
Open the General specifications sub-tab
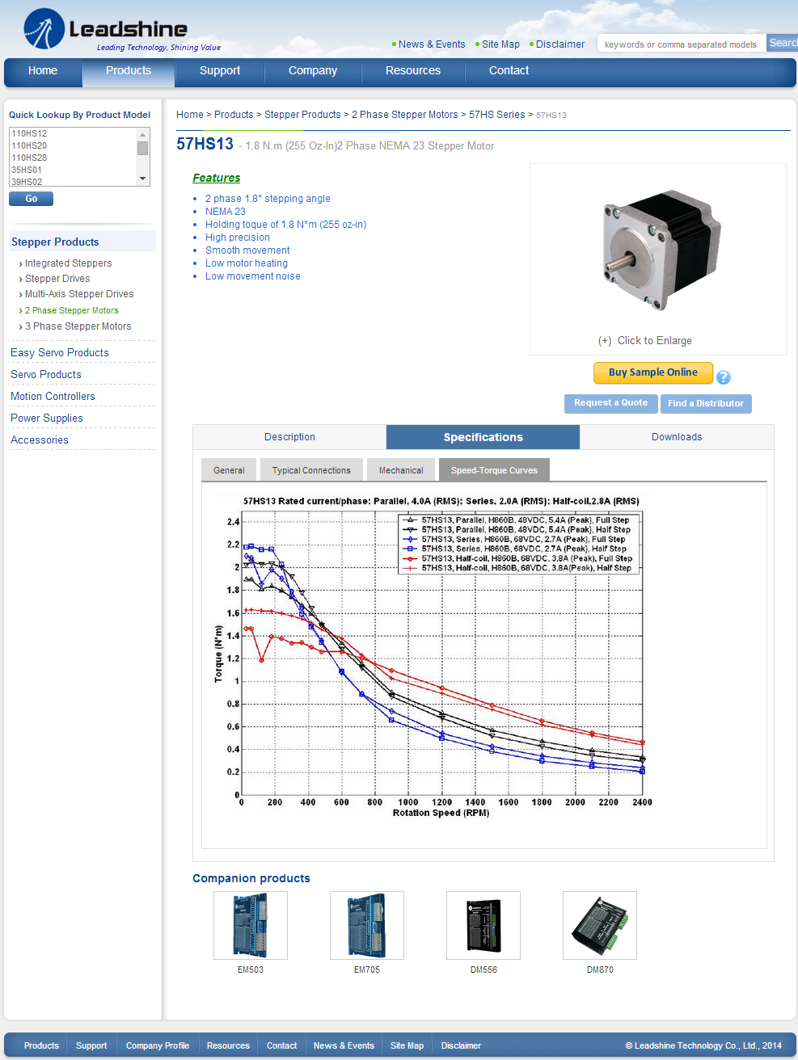tap(229, 470)
